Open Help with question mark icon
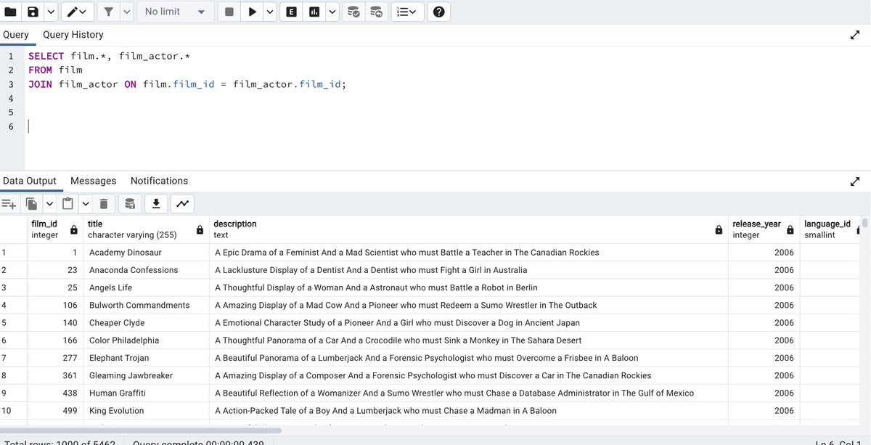Viewport: 871px width, 445px height. (x=439, y=12)
